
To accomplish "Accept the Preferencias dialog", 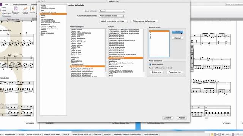I will (x=181, y=118).
